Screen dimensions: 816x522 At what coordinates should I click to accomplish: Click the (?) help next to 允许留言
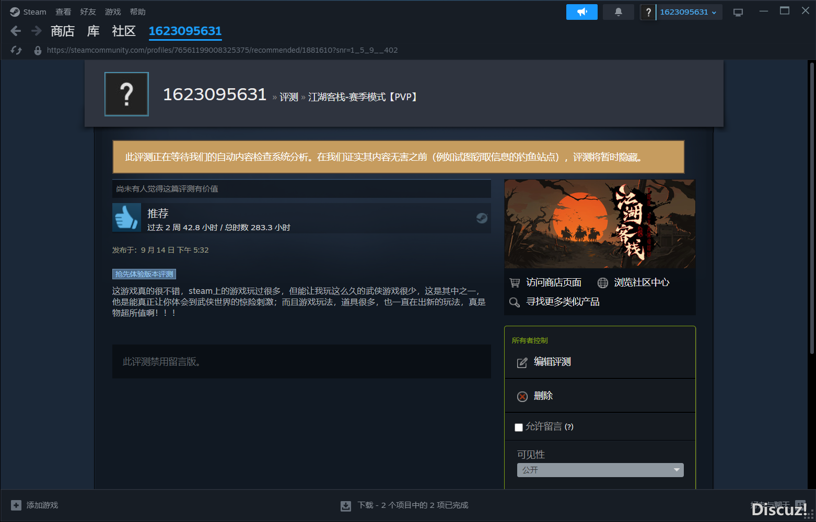pyautogui.click(x=569, y=427)
